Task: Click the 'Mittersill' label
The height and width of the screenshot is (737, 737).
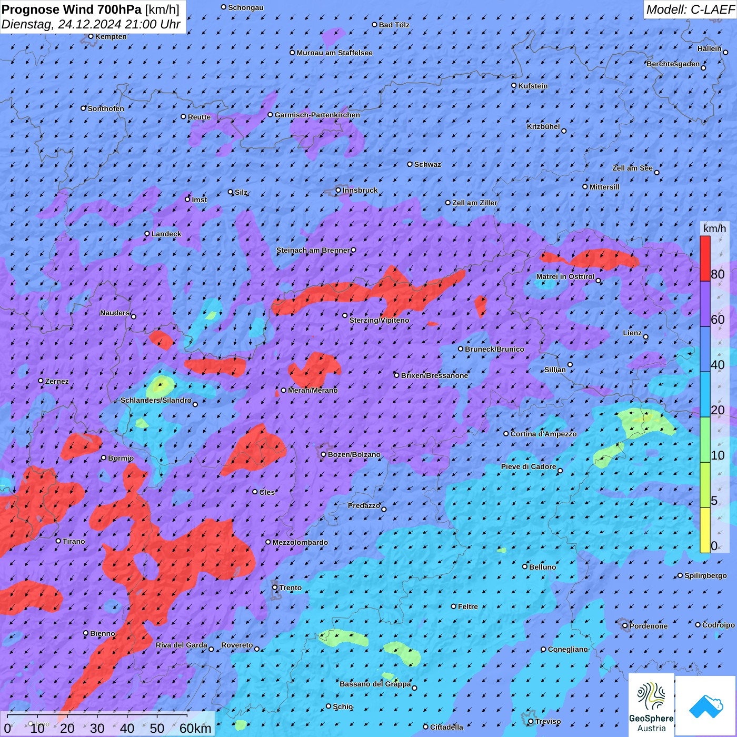Action: click(604, 187)
